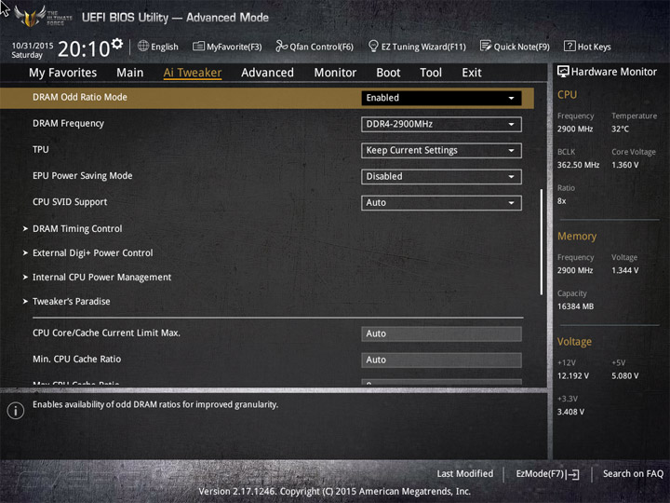Click the BCLK 362.50 MHz value

click(578, 165)
